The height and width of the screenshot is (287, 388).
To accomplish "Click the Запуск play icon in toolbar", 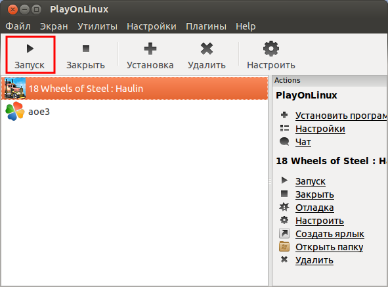I will click(30, 49).
